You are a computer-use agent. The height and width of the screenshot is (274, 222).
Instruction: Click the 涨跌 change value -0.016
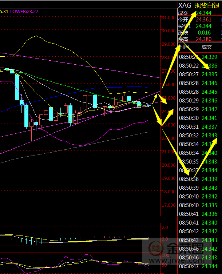click(203, 33)
